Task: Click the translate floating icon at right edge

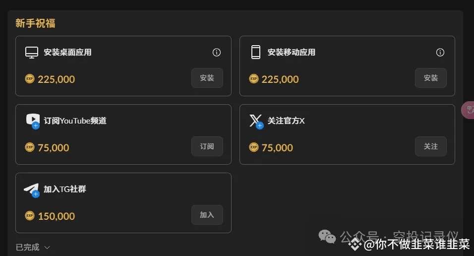Action: pyautogui.click(x=468, y=110)
